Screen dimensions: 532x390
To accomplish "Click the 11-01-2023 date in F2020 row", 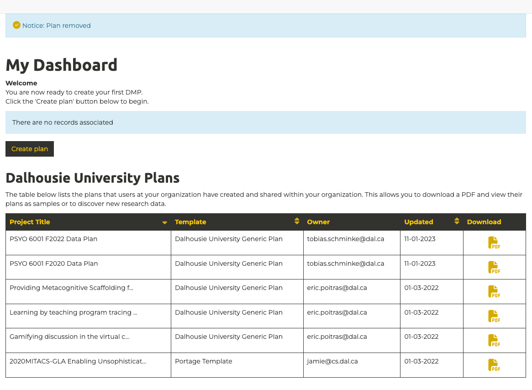I will [420, 264].
